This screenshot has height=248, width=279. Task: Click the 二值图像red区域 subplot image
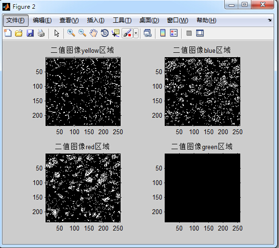pos(83,188)
